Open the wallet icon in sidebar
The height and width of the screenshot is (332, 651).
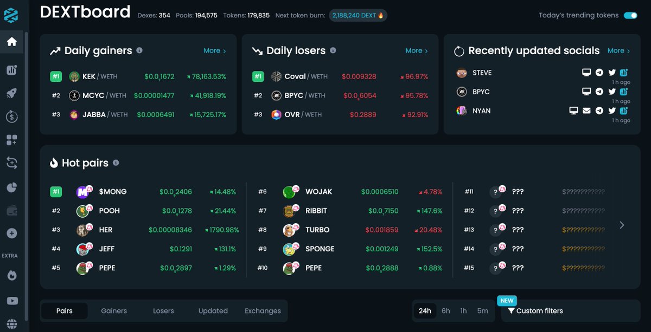click(11, 210)
